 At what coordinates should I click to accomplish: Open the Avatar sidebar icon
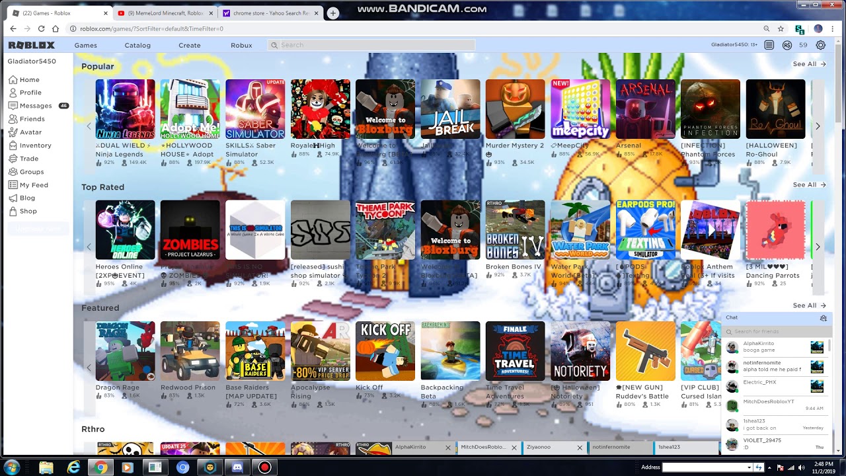point(13,132)
